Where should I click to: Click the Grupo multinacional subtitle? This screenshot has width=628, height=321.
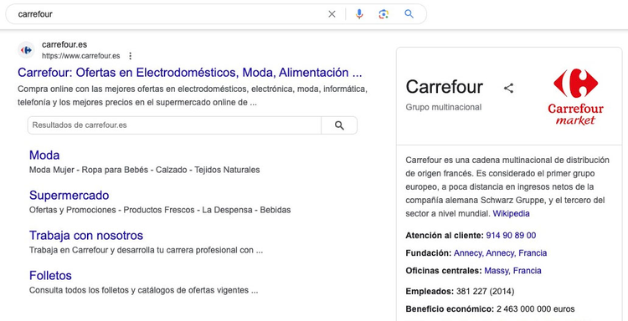443,107
